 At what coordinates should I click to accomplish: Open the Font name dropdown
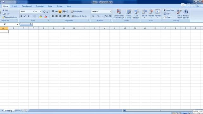point(34,12)
